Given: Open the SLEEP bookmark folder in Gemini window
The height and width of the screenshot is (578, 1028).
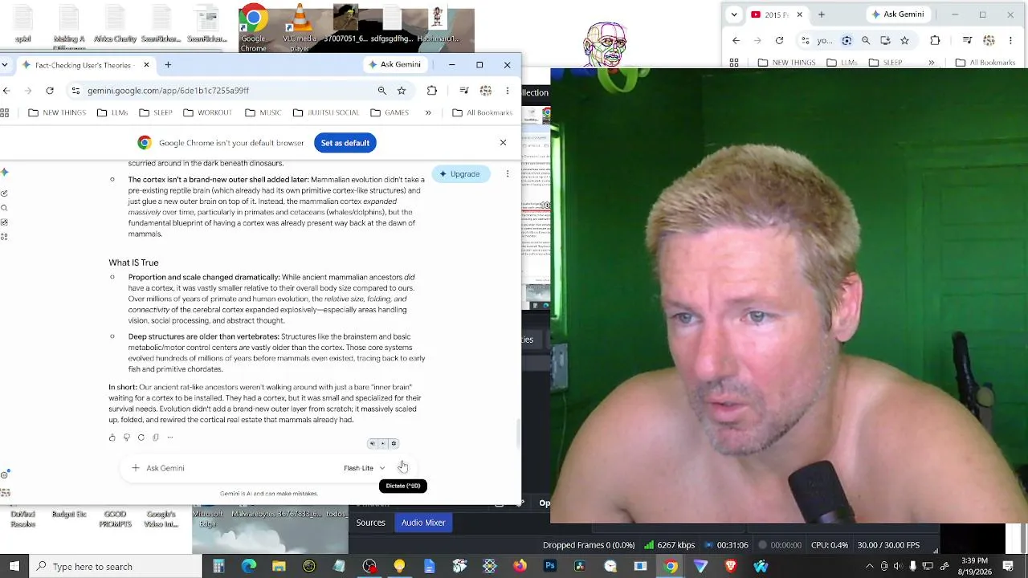Looking at the screenshot, I should click(156, 112).
